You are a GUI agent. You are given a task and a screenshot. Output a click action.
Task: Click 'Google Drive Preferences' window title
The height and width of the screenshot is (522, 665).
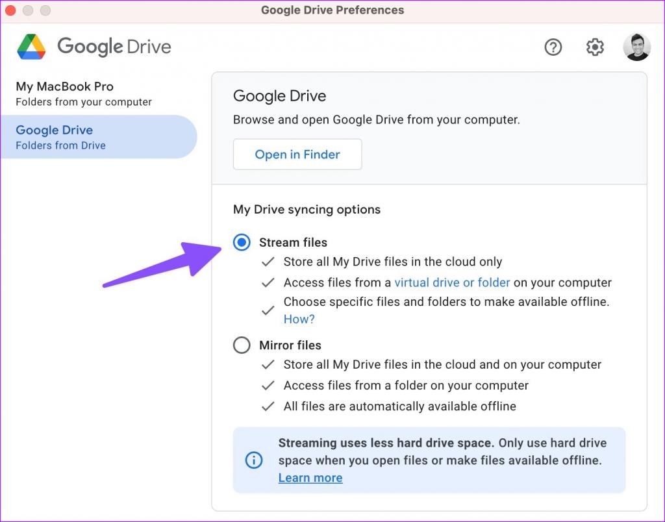pos(332,10)
